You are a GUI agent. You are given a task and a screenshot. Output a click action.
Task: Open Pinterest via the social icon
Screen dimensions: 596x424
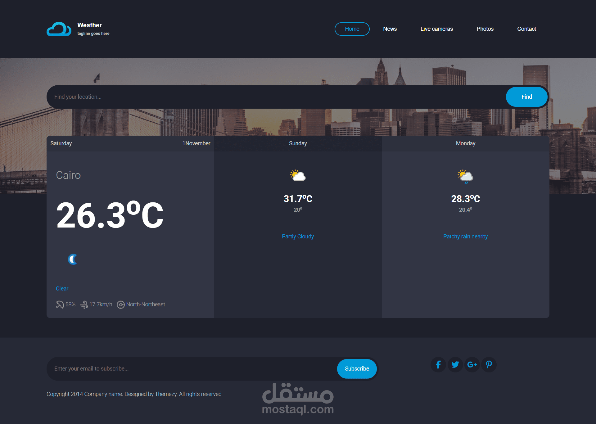[489, 364]
